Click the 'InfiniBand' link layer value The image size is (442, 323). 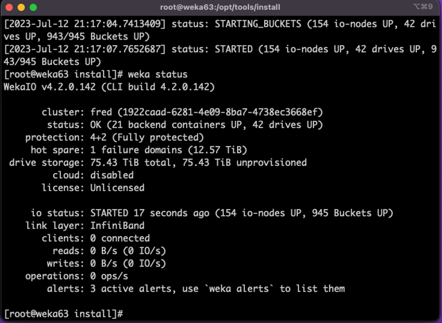tap(117, 226)
